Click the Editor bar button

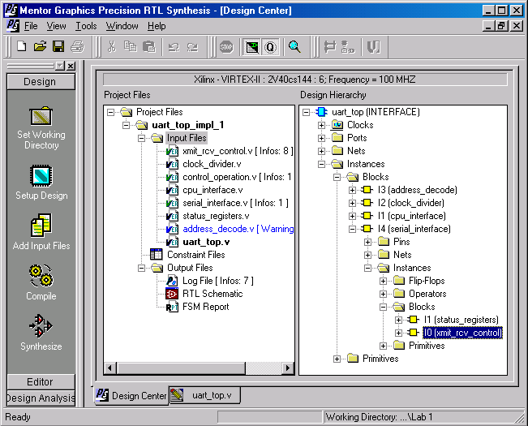pos(41,382)
